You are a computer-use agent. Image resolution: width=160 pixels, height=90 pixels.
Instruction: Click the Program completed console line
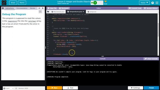click(x=58, y=77)
